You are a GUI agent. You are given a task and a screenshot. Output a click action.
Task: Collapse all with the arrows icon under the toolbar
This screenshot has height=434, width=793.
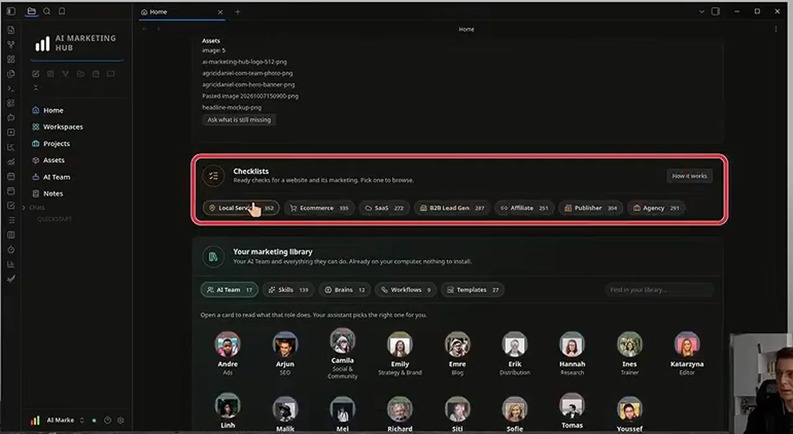(x=36, y=87)
